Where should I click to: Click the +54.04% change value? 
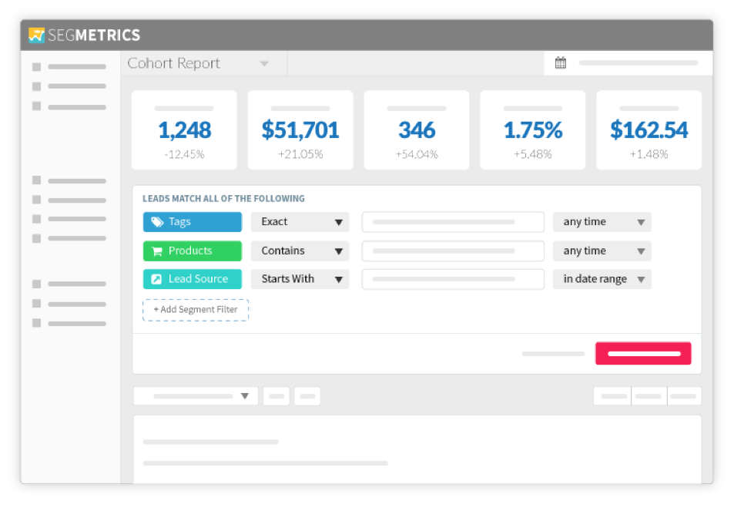417,154
